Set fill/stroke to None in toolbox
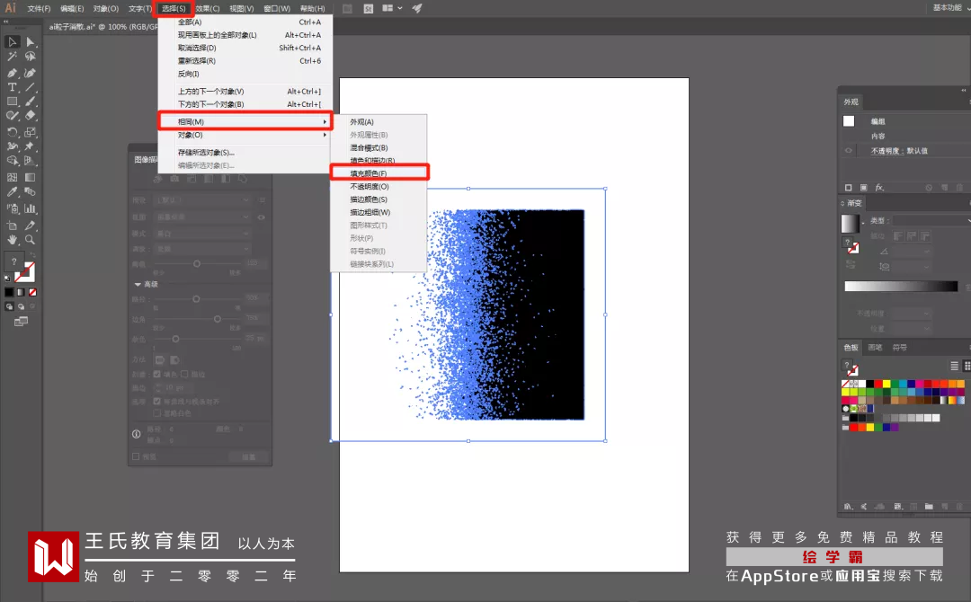The image size is (971, 602). tap(33, 292)
